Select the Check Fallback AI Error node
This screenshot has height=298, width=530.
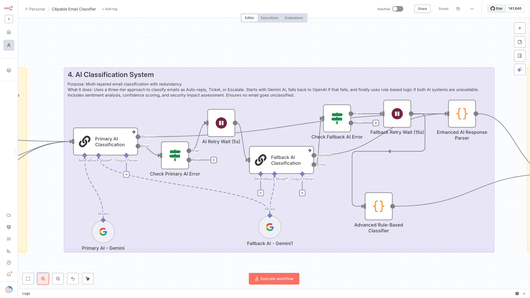point(337,118)
